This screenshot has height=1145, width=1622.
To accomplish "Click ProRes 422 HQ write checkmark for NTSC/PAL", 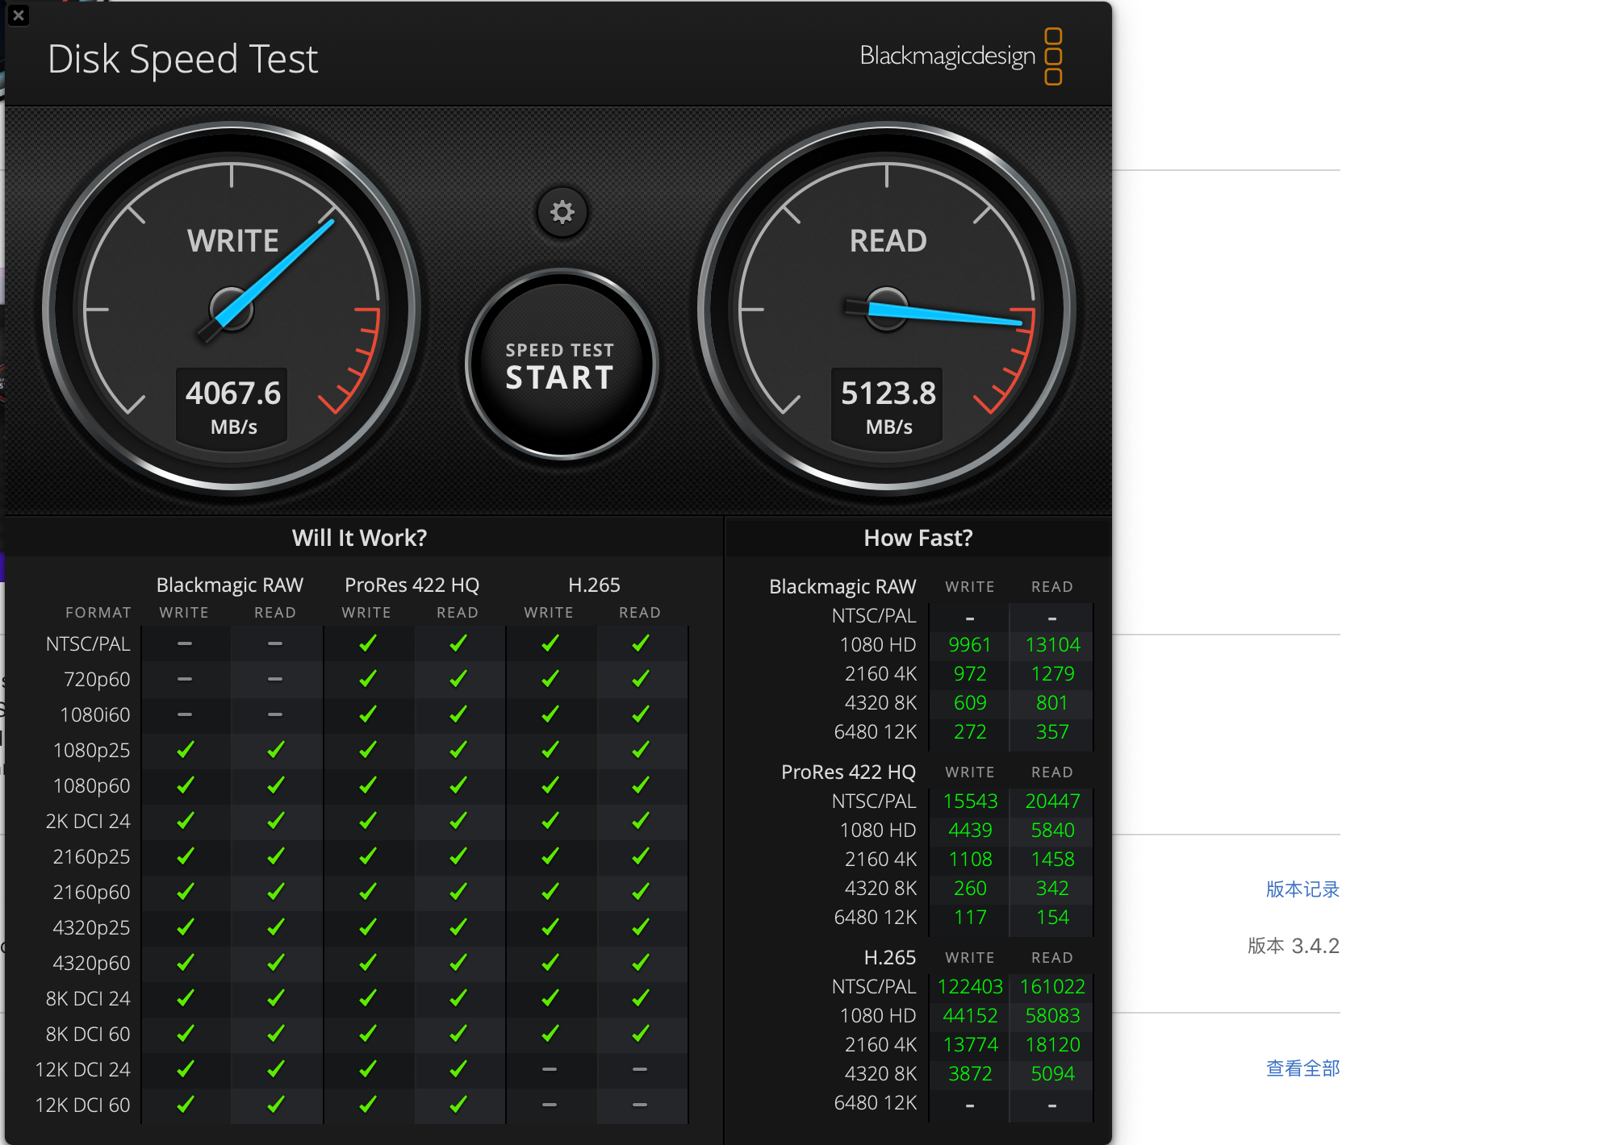I will 367,643.
